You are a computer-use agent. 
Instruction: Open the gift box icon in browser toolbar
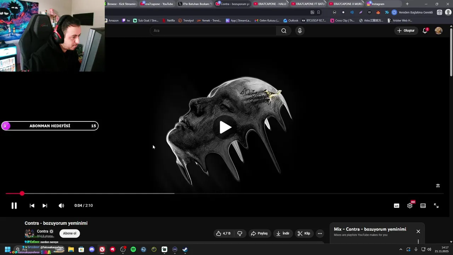point(439,12)
